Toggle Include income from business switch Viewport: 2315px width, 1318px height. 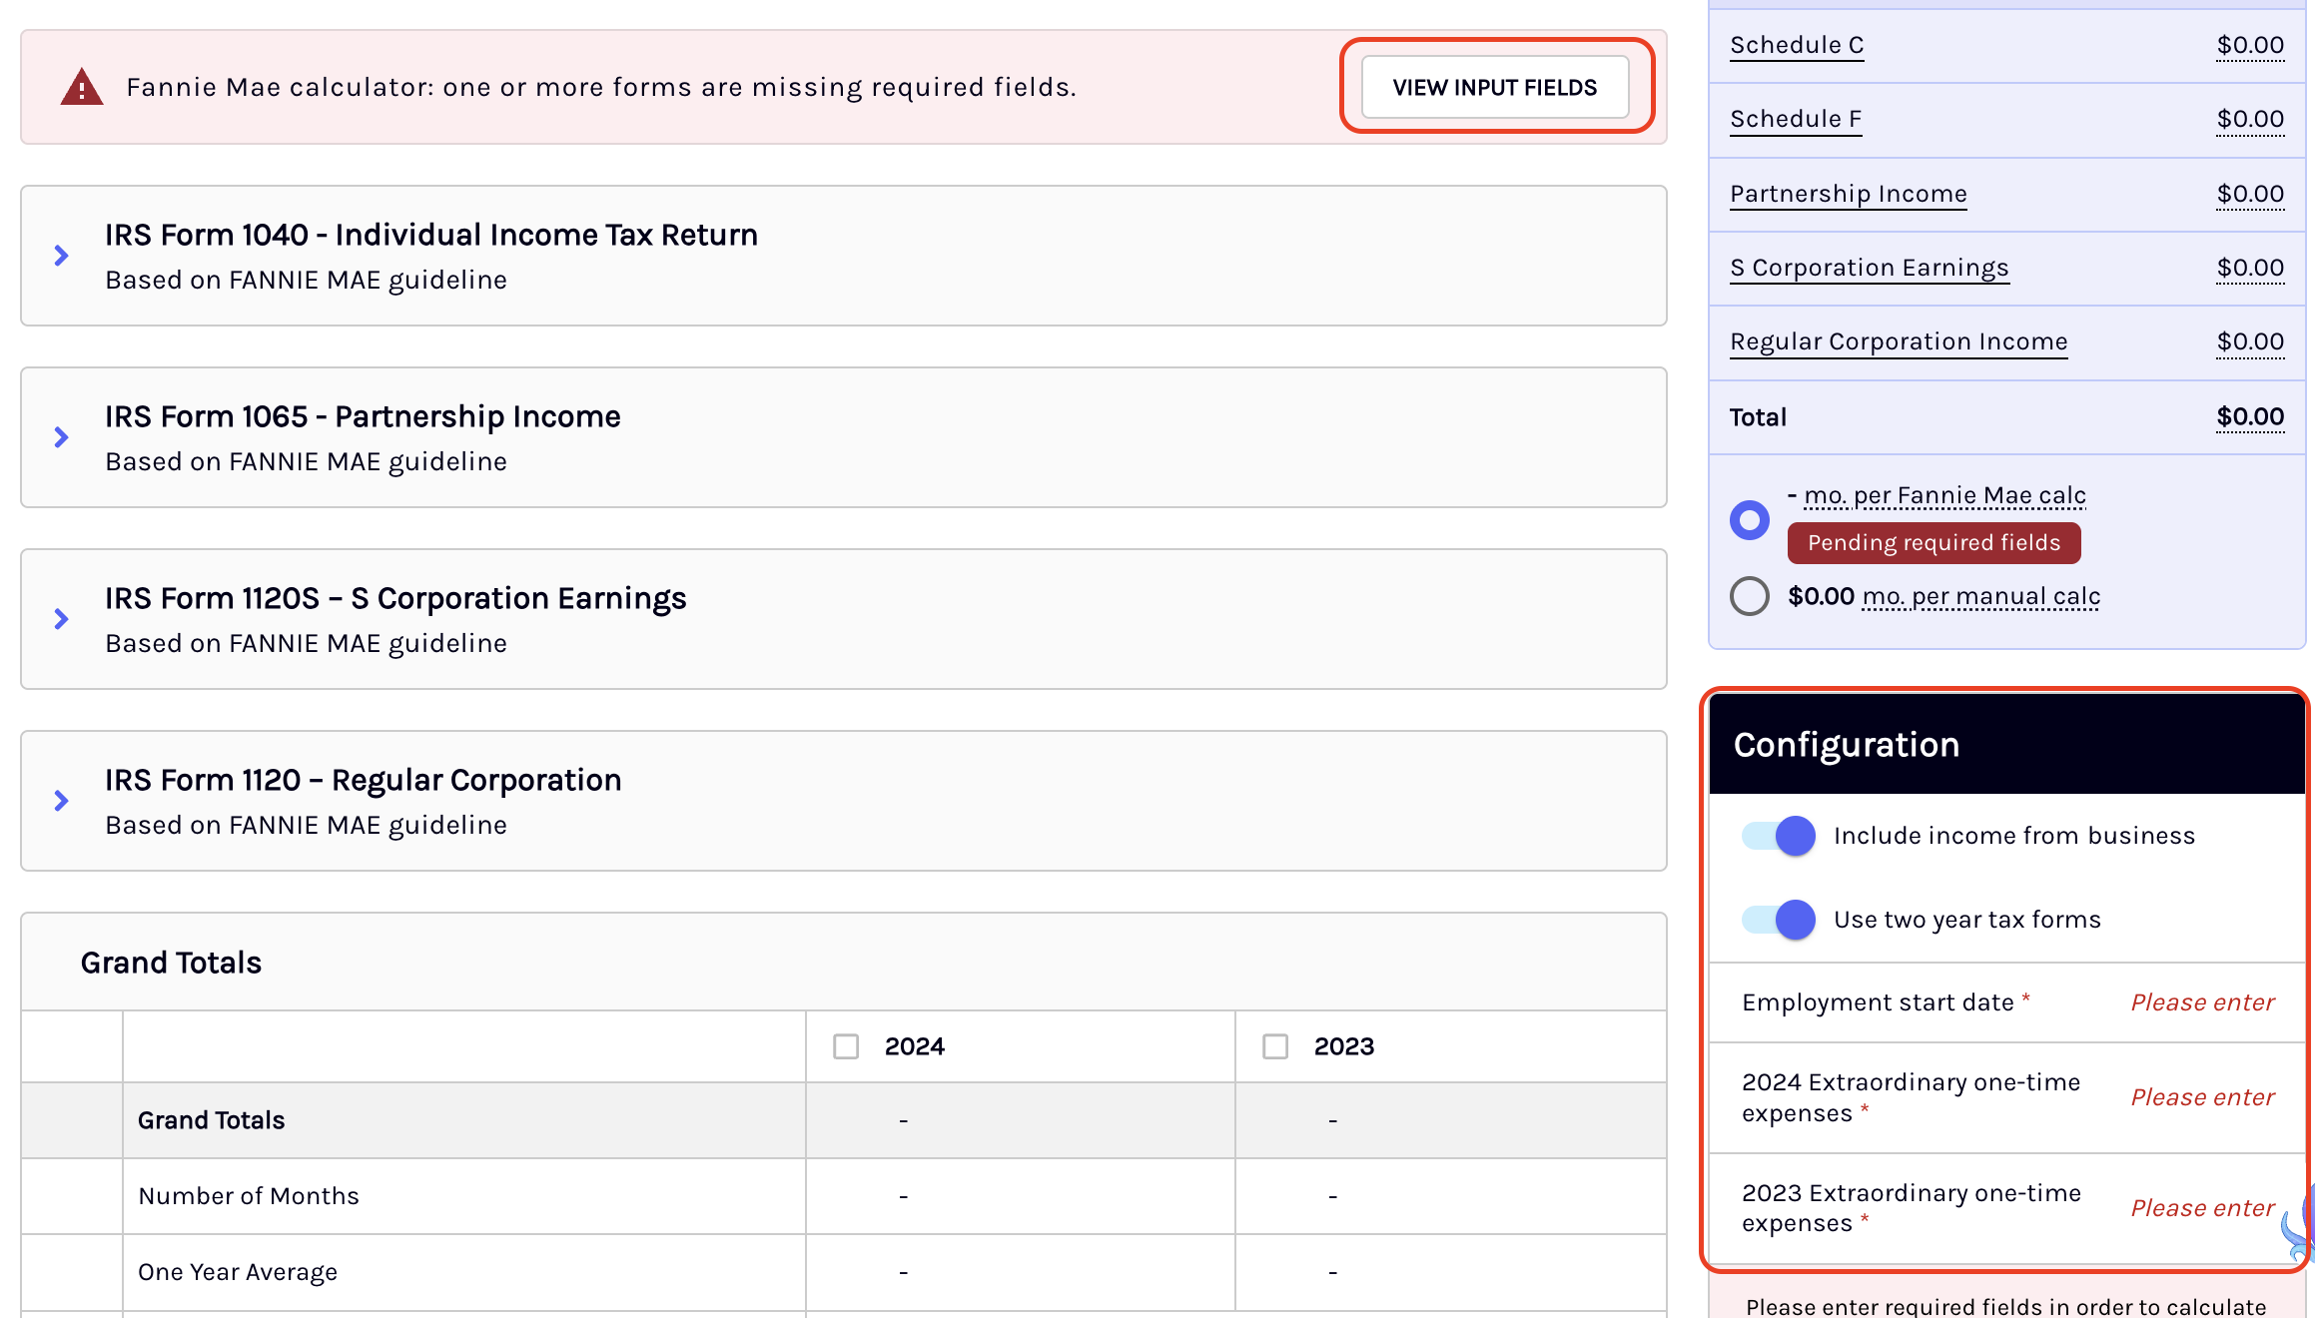pyautogui.click(x=1779, y=836)
